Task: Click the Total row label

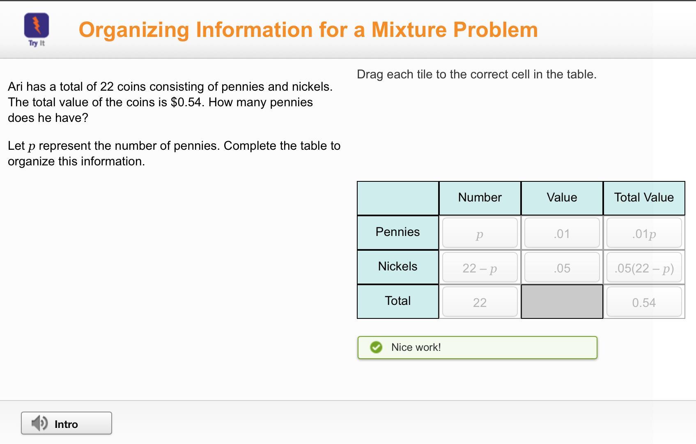Action: (398, 301)
